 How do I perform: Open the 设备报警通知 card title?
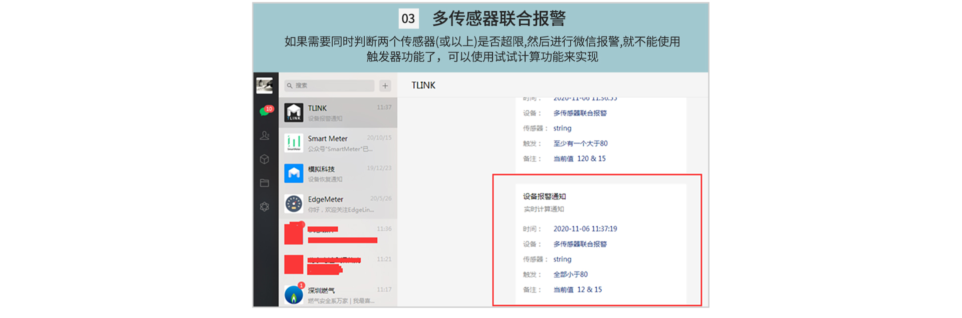pyautogui.click(x=545, y=196)
